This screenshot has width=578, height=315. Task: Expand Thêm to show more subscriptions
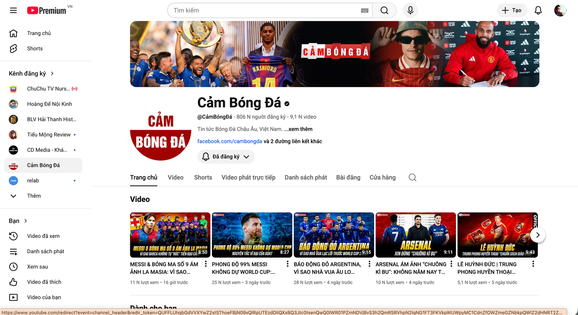point(34,196)
